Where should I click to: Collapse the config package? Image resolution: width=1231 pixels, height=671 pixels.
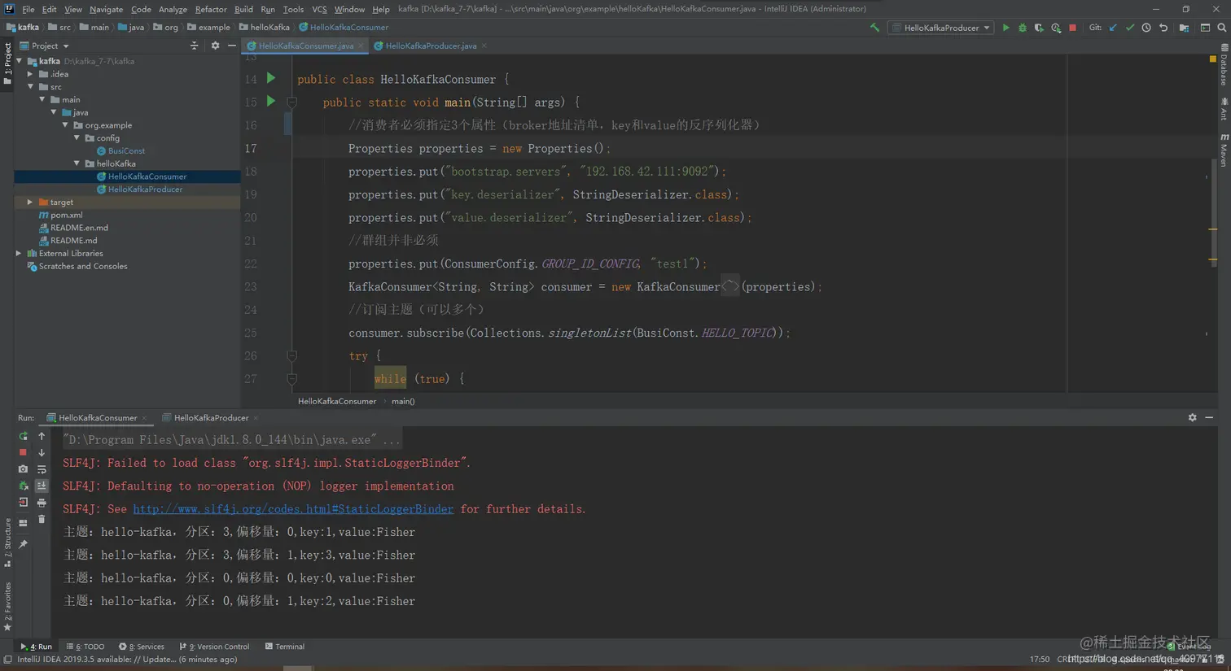click(x=77, y=138)
